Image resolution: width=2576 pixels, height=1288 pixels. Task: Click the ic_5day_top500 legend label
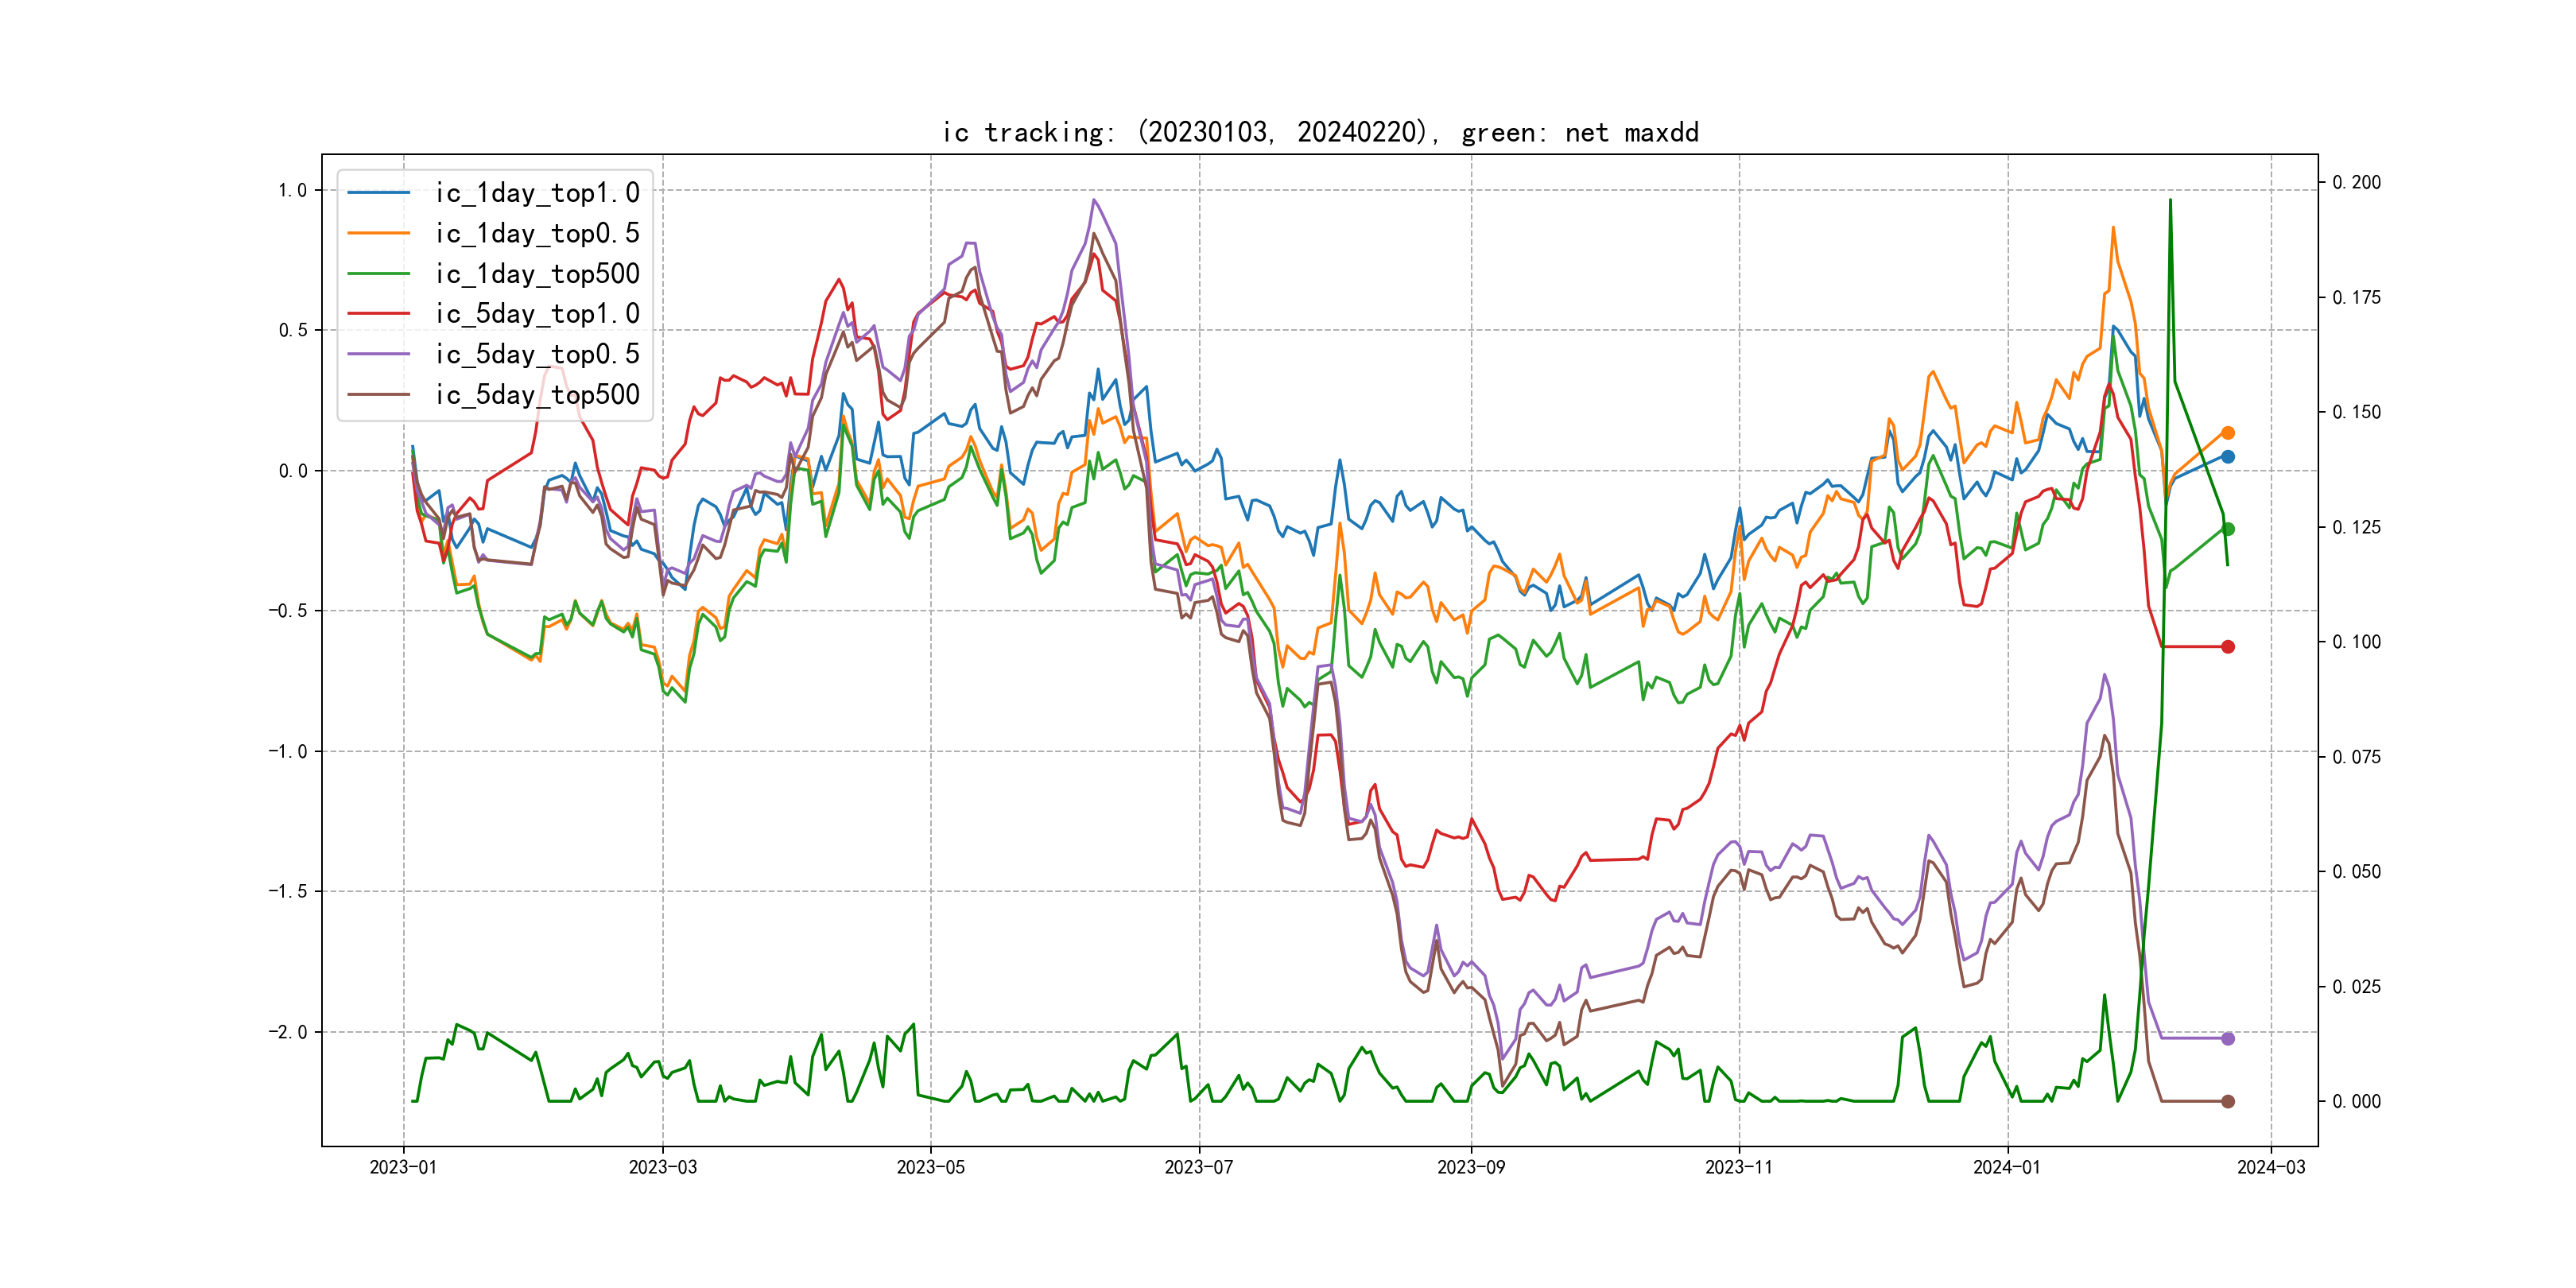pyautogui.click(x=537, y=395)
